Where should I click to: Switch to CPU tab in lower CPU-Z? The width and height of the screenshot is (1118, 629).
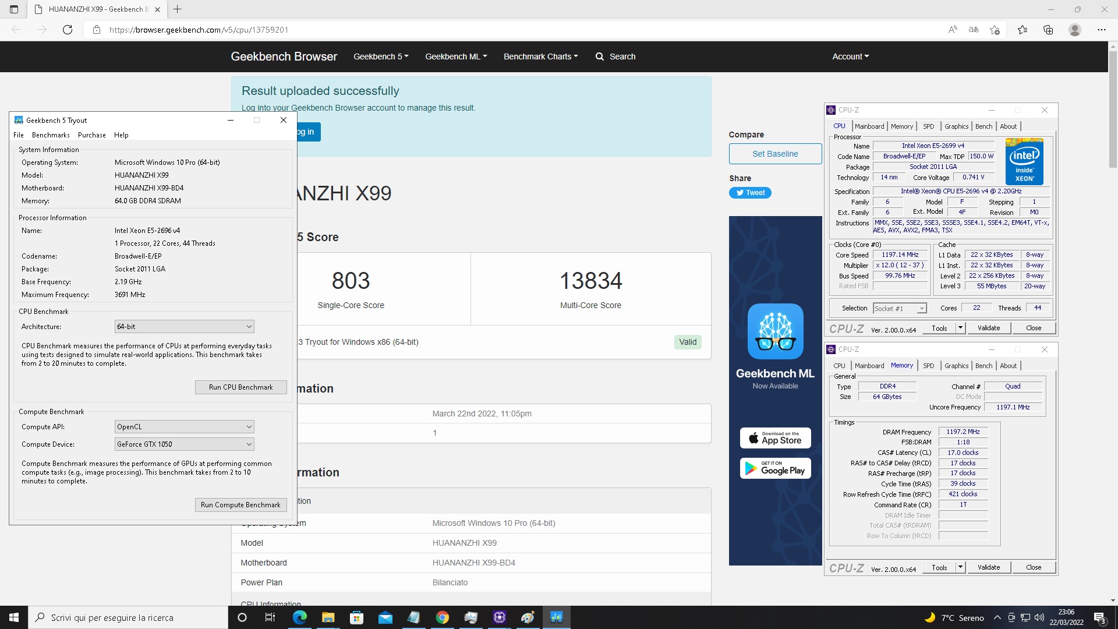pos(839,366)
